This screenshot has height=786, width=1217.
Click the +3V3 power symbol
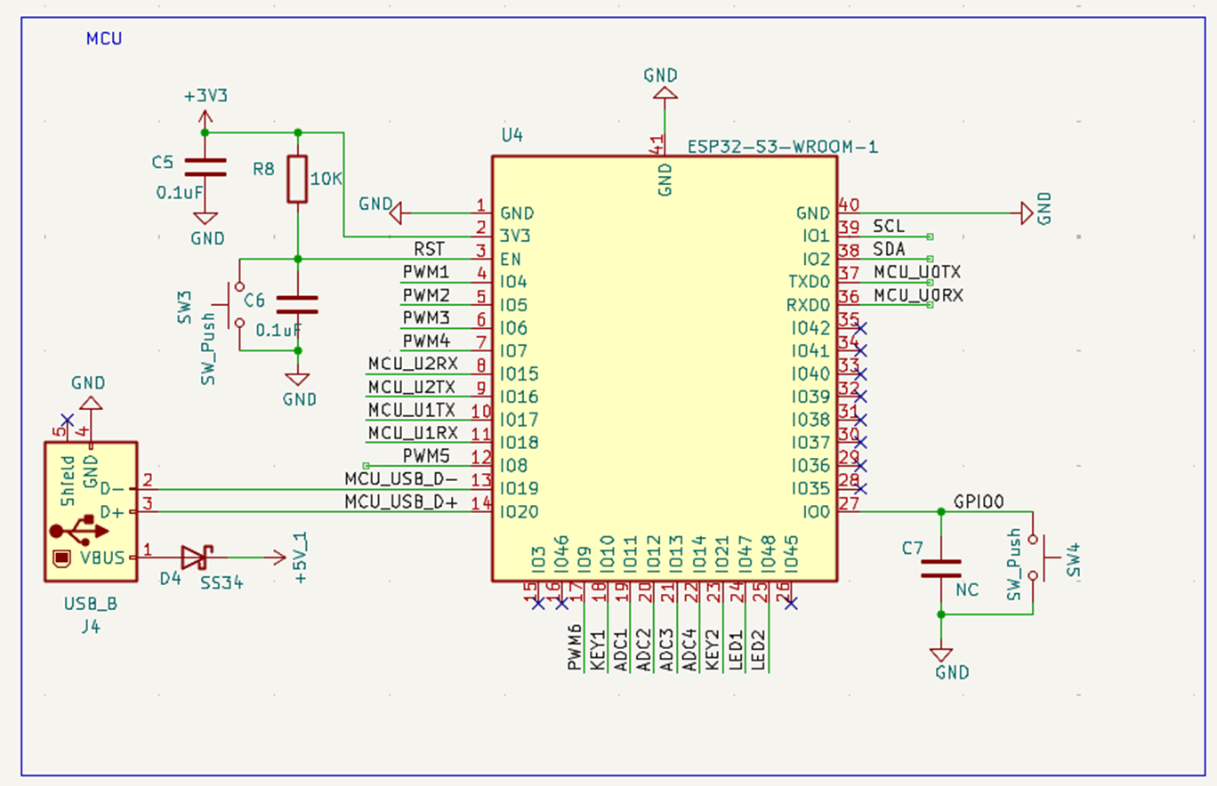tap(206, 96)
